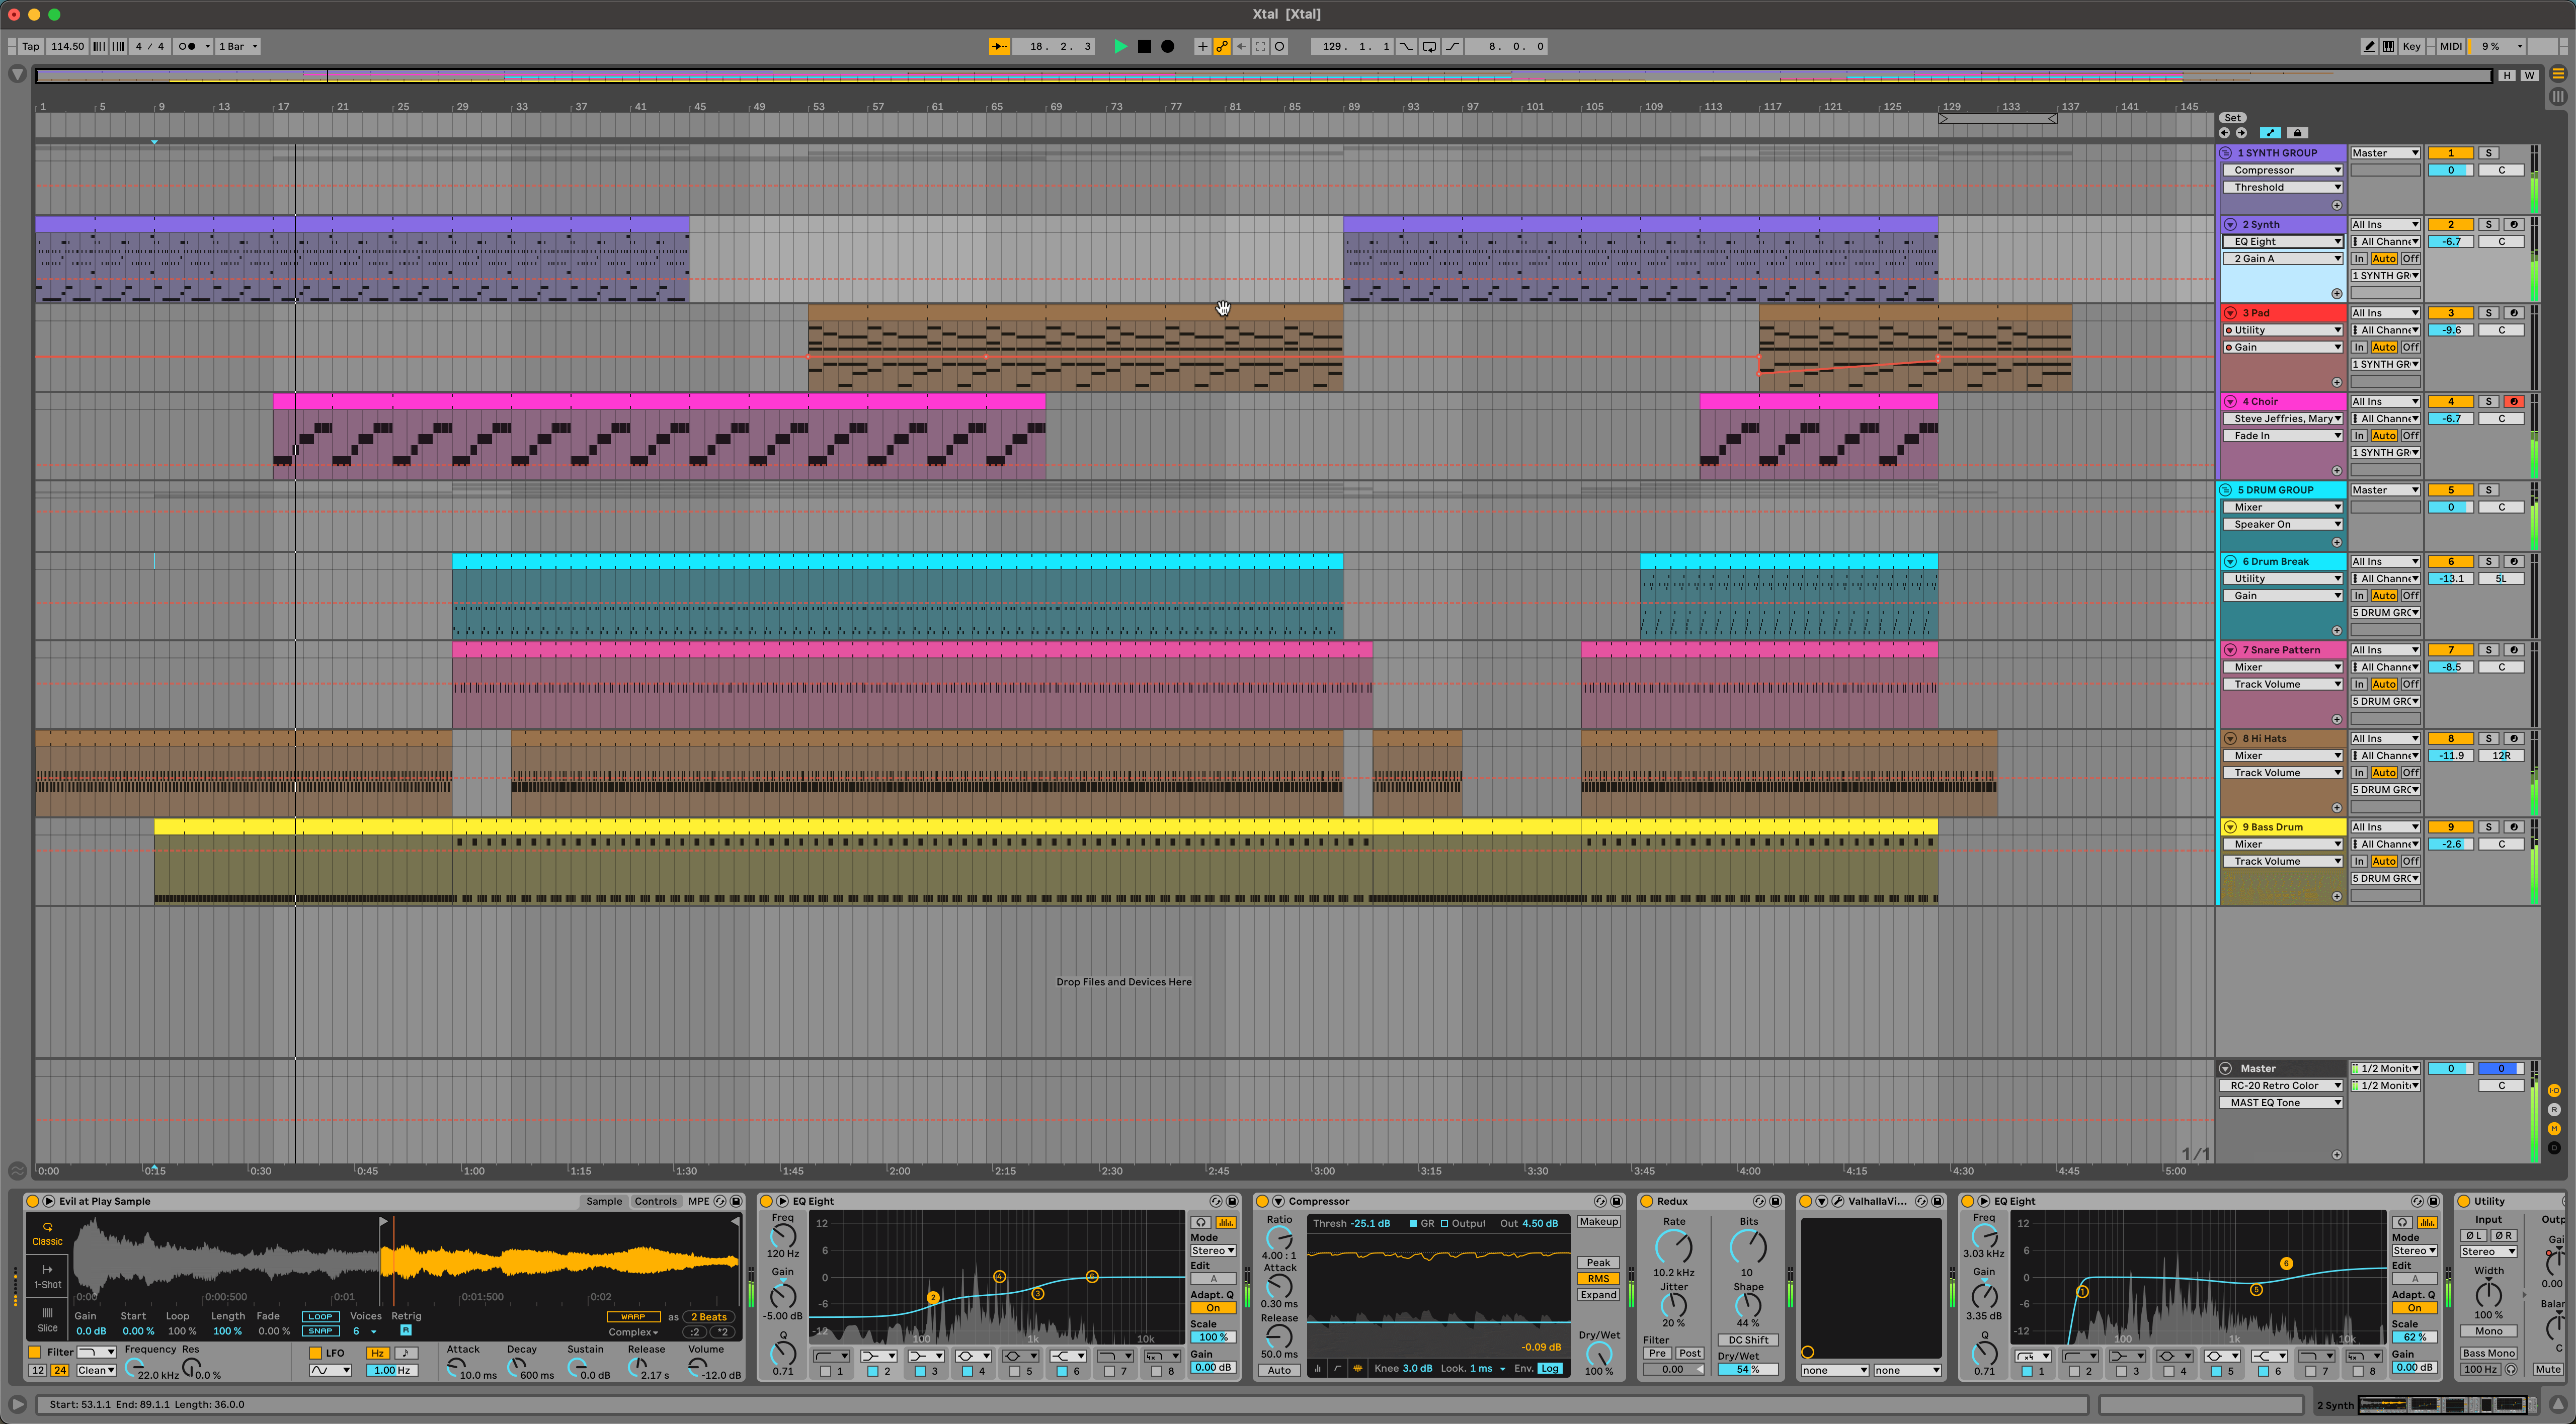The width and height of the screenshot is (2576, 1424).
Task: Toggle Simpler Filter on/off
Action: (35, 1352)
